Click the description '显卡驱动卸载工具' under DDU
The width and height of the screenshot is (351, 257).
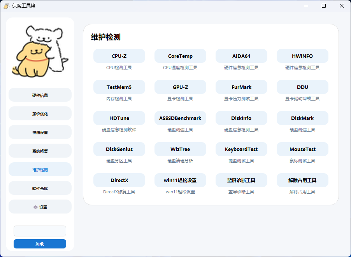[x=302, y=99]
